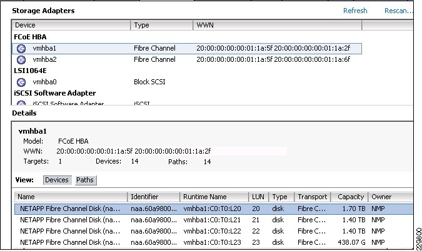Click the vmhba2 adapter icon
Image resolution: width=422 pixels, height=251 pixels.
[21, 60]
